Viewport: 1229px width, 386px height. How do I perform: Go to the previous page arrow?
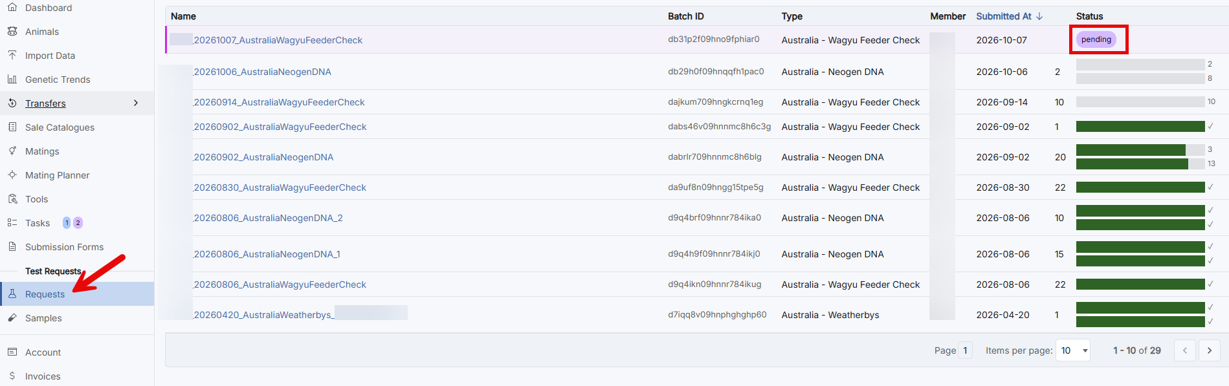click(x=1185, y=350)
